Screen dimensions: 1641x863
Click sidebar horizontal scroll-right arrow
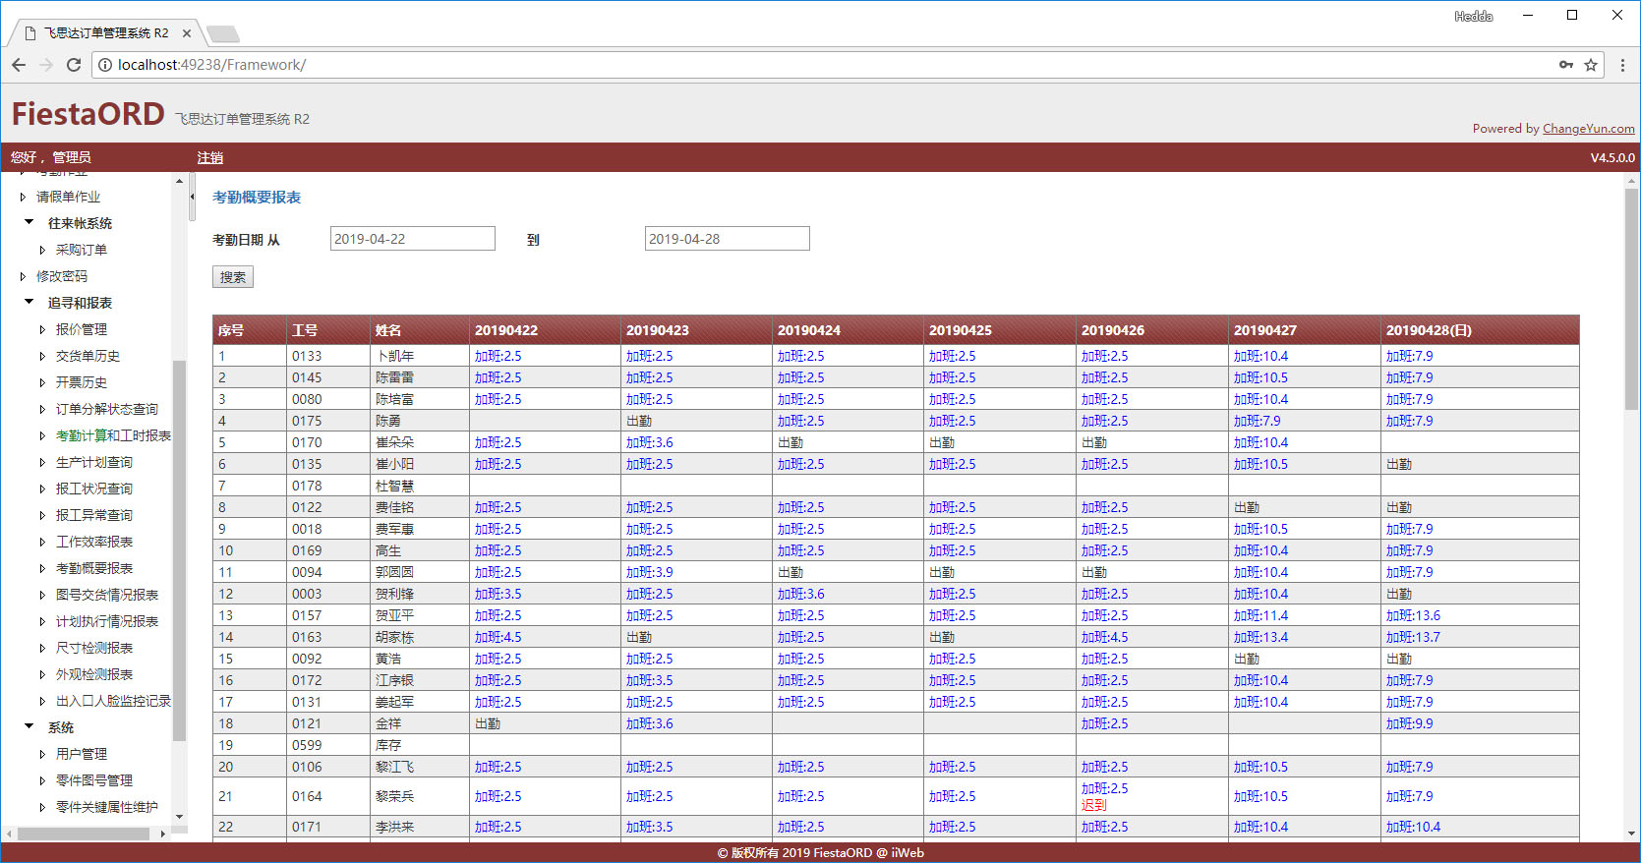pyautogui.click(x=163, y=834)
